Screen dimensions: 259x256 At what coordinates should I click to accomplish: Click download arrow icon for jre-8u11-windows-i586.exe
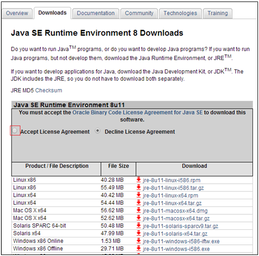139,248
